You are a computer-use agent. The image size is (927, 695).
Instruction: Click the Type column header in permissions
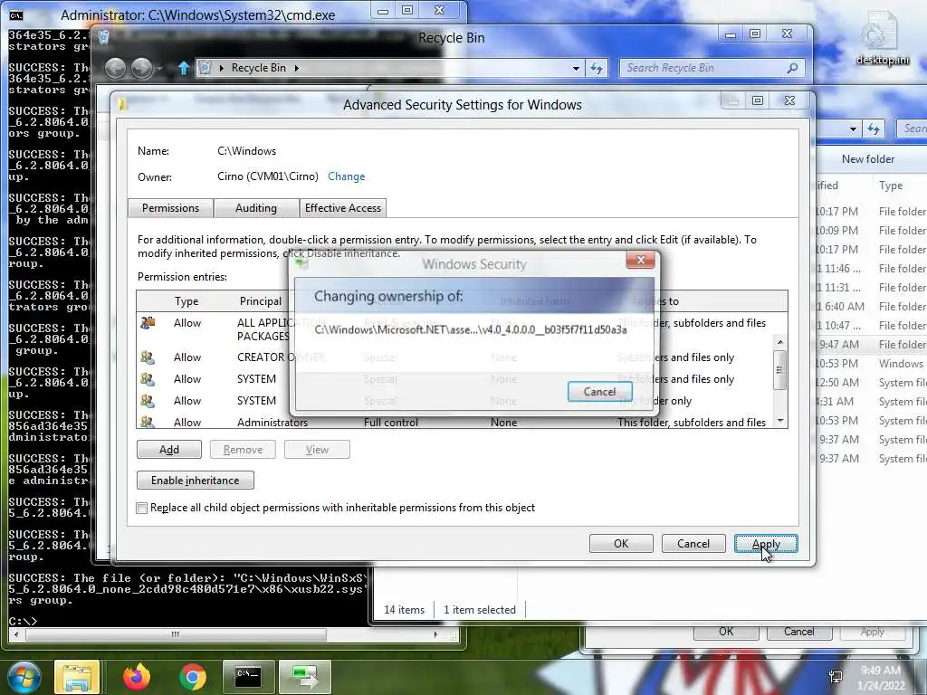pyautogui.click(x=186, y=301)
